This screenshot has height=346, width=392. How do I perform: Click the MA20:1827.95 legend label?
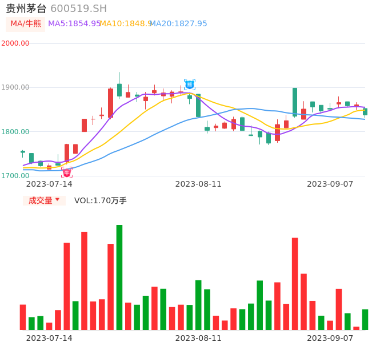(178, 23)
